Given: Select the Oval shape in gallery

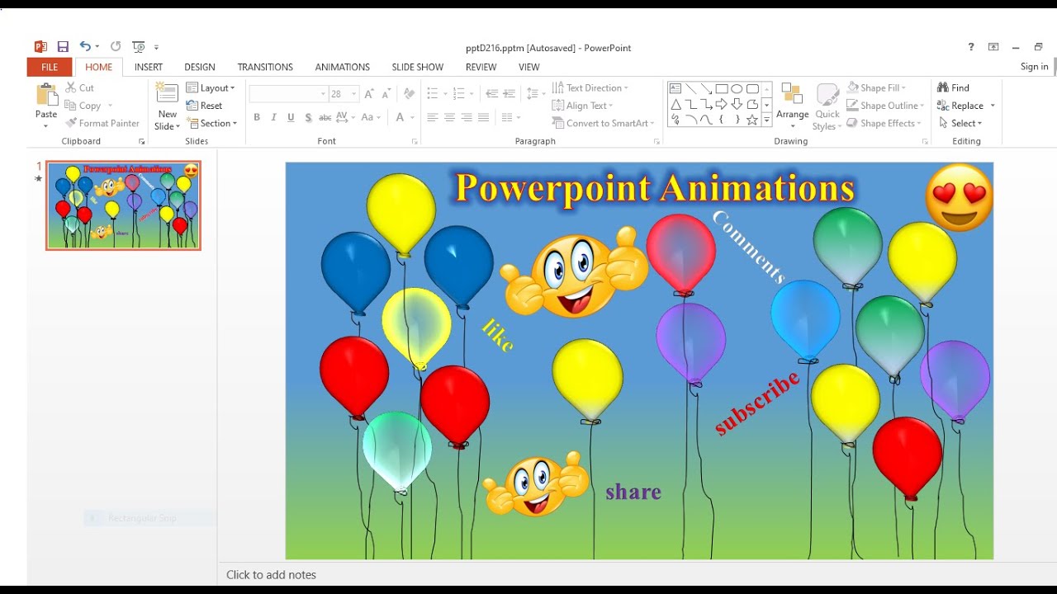Looking at the screenshot, I should 737,88.
